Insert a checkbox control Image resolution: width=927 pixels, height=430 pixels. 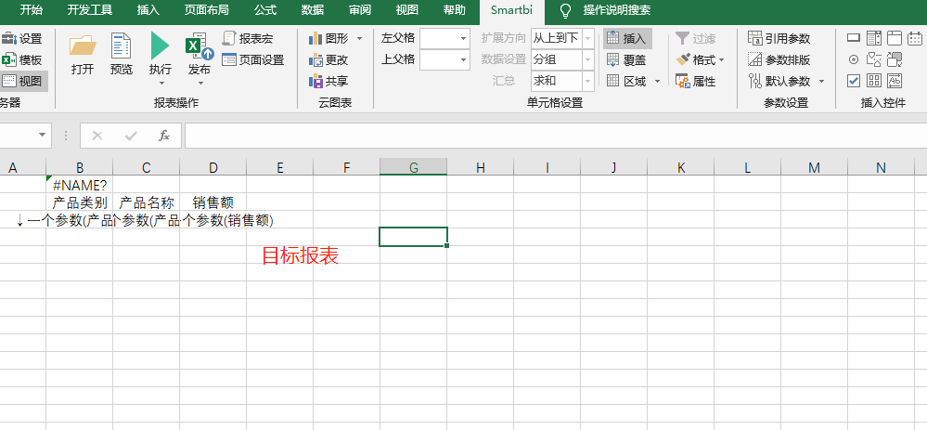pyautogui.click(x=853, y=81)
